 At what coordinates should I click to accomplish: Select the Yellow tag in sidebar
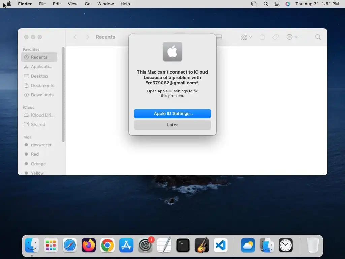39,173
